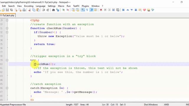Open Find with the binoculars icon
The width and height of the screenshot is (189, 106).
pos(53,10)
